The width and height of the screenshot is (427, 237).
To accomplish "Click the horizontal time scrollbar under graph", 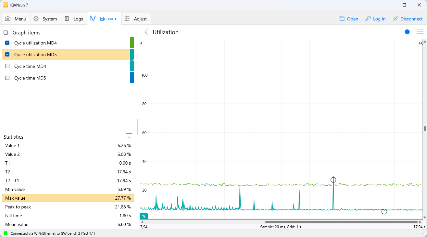I will click(341, 222).
